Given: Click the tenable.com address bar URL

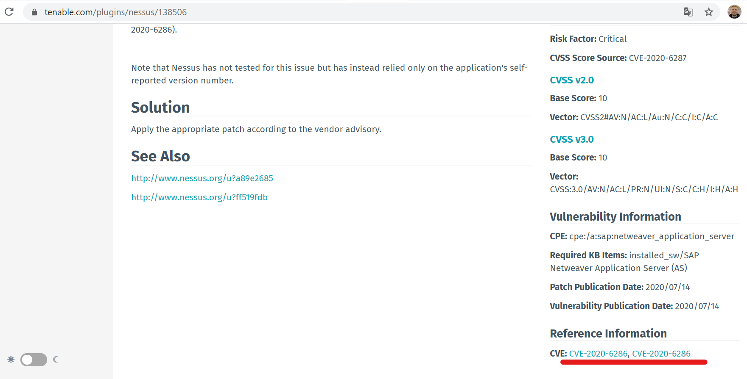Looking at the screenshot, I should [115, 12].
